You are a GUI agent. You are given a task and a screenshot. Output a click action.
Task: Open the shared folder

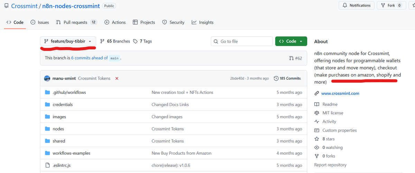(59, 141)
